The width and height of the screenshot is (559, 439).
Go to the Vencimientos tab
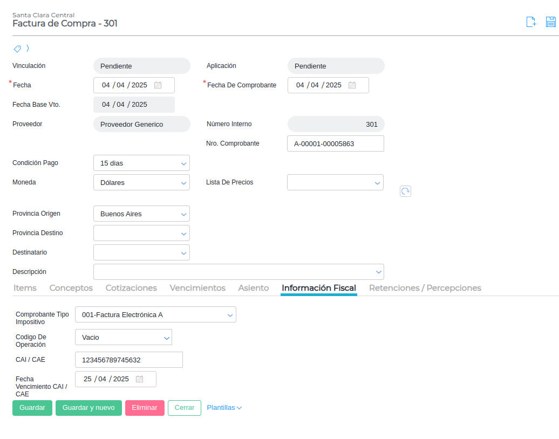[x=197, y=288]
